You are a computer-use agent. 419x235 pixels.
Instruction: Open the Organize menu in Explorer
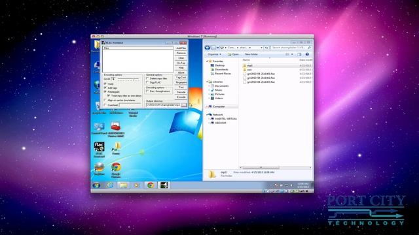tap(214, 54)
